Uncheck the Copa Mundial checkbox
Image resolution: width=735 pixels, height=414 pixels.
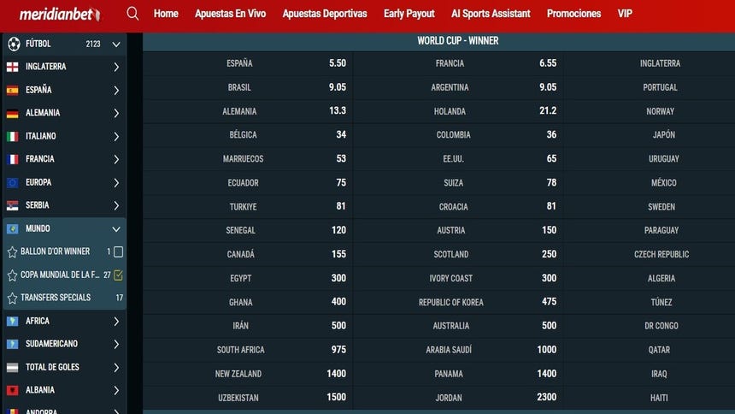tap(118, 275)
